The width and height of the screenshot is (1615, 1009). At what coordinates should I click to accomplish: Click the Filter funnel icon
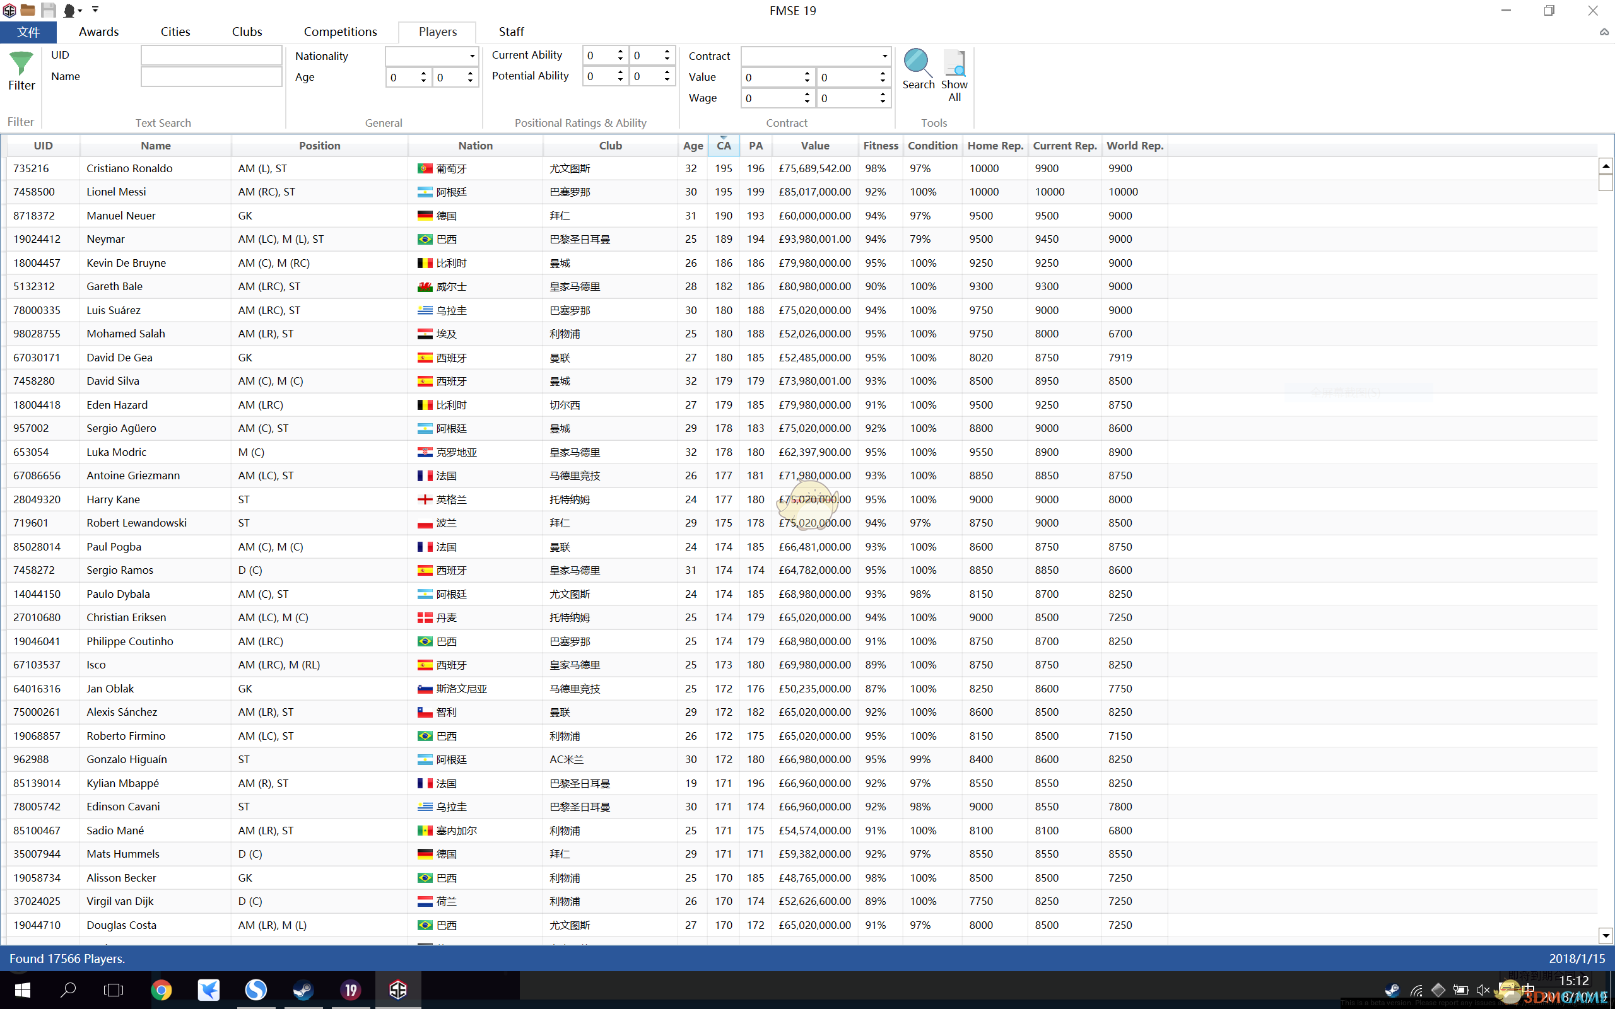pyautogui.click(x=21, y=64)
